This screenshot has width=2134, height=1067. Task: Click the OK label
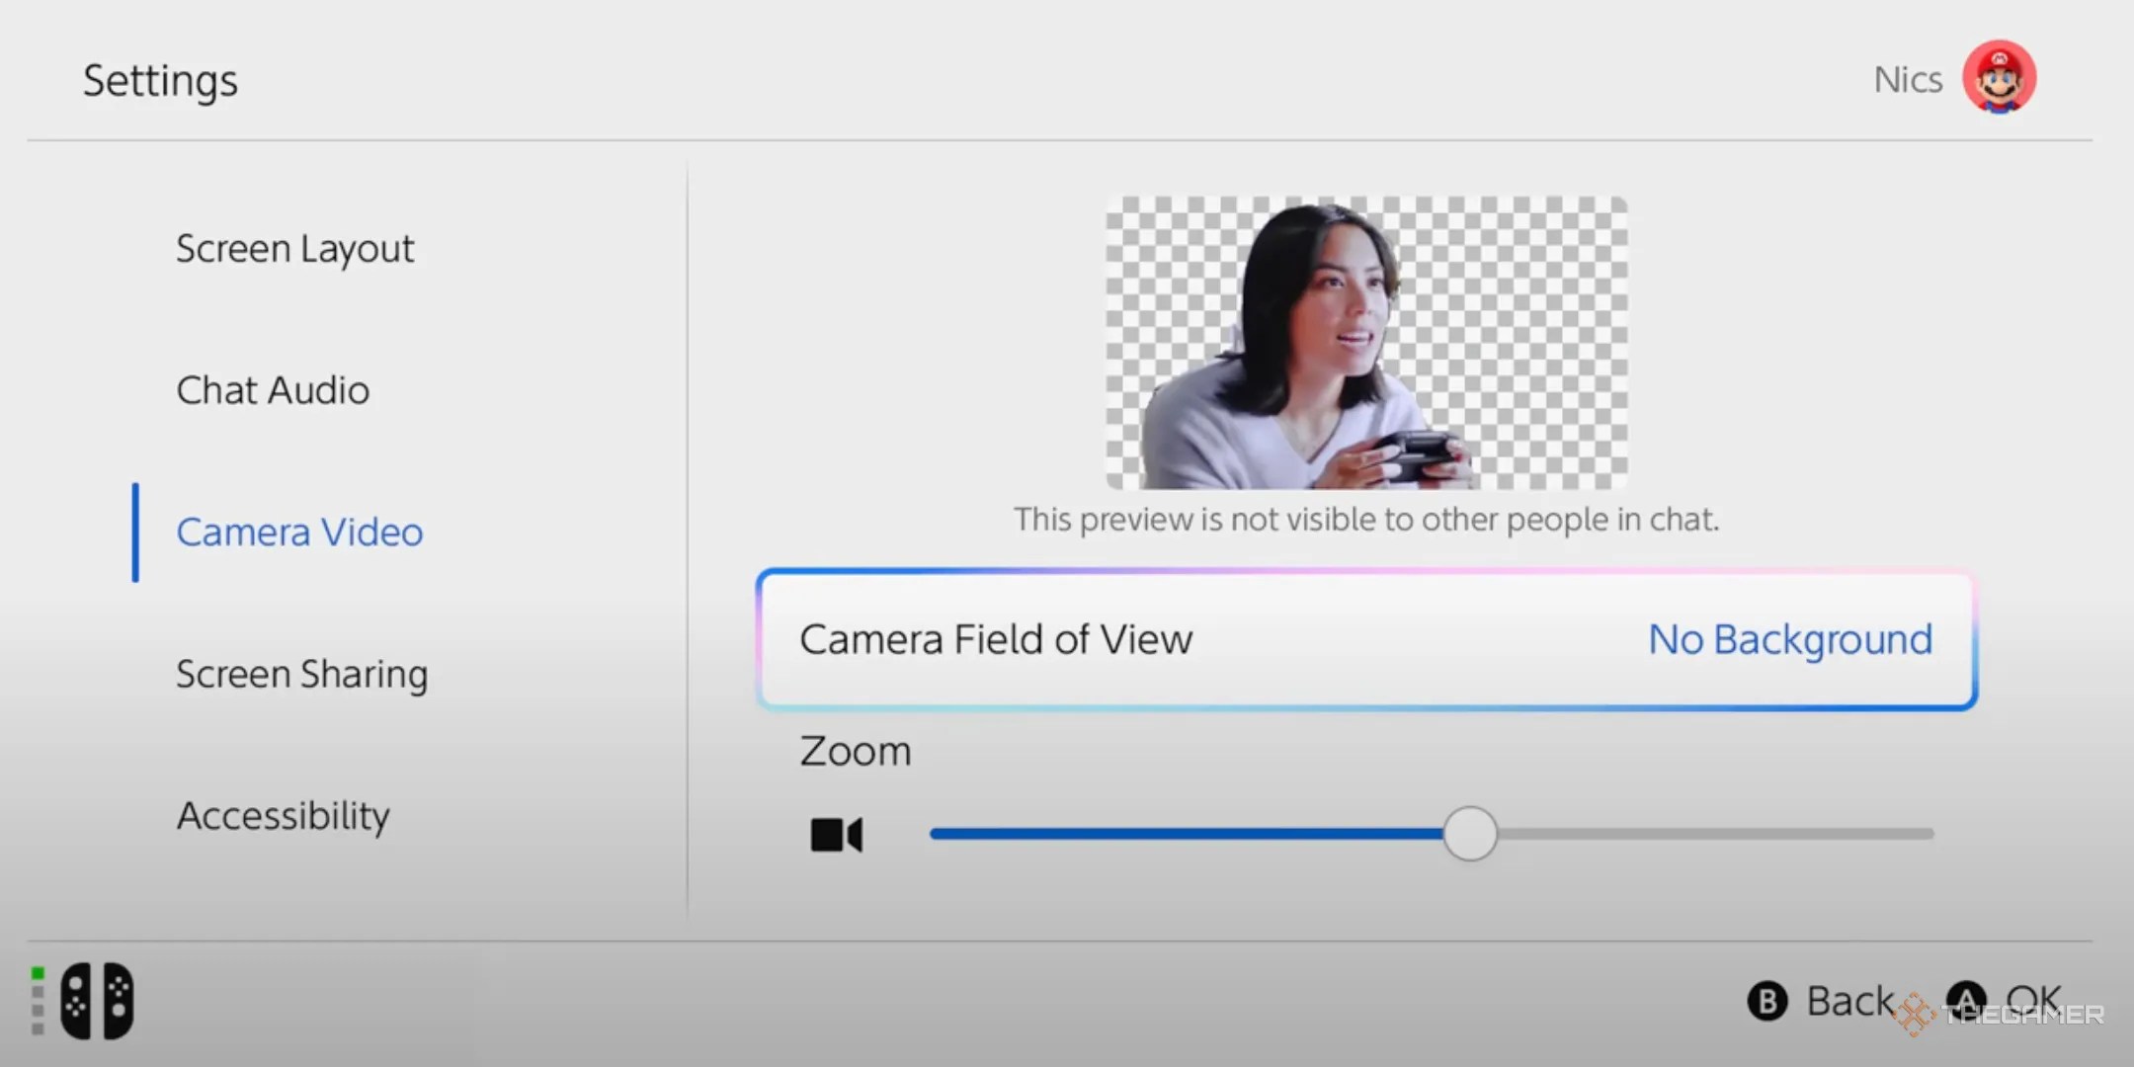pos(2033,999)
